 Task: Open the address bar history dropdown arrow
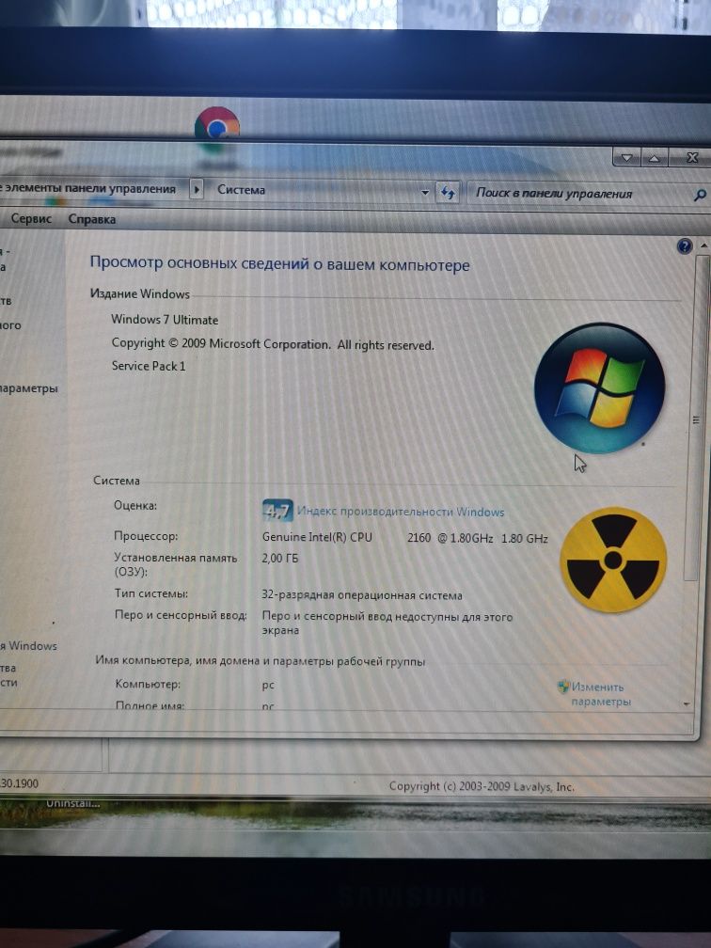(425, 193)
